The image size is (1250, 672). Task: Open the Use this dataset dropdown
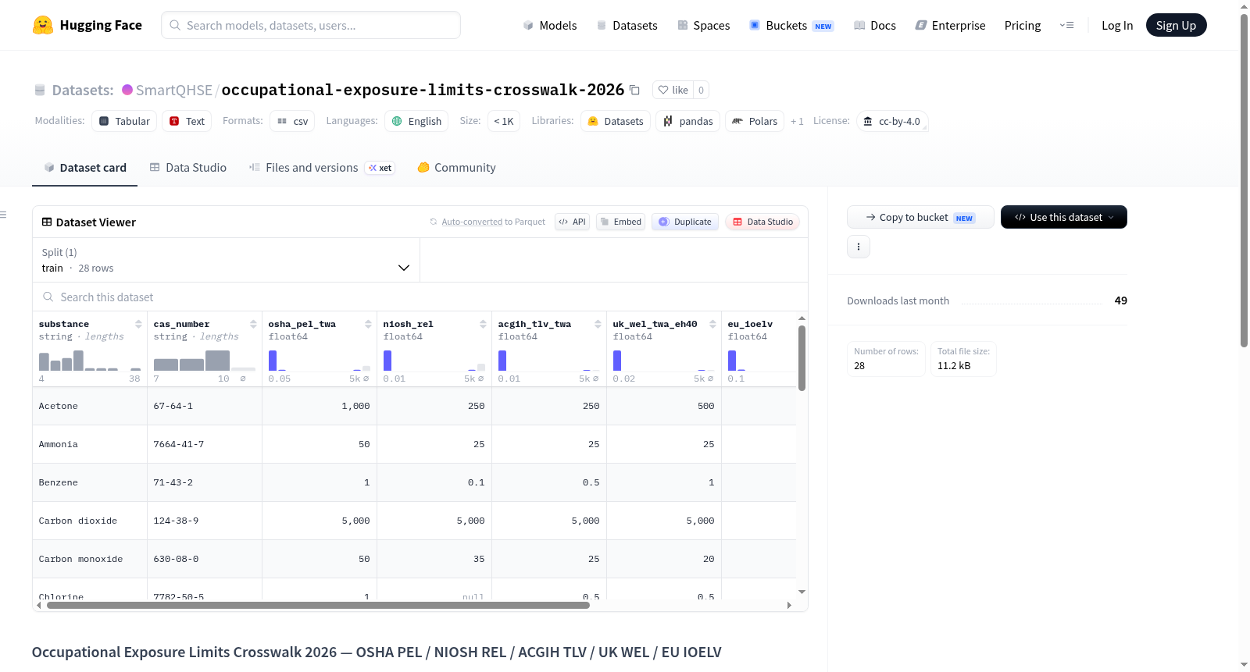tap(1064, 217)
